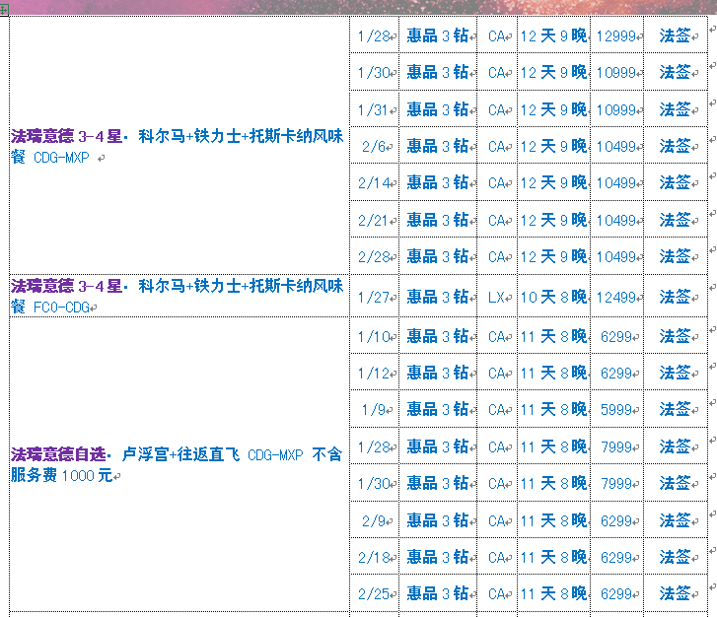This screenshot has width=717, height=617.
Task: Click 10499 in the 2/28 row
Action: [x=617, y=257]
